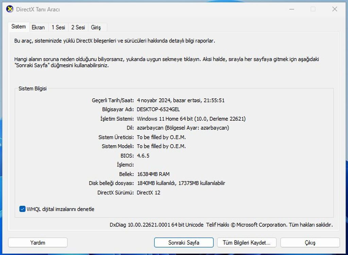
Task: Click Sistem Modeli value To be filled by O.E.M.
Action: tap(161, 147)
